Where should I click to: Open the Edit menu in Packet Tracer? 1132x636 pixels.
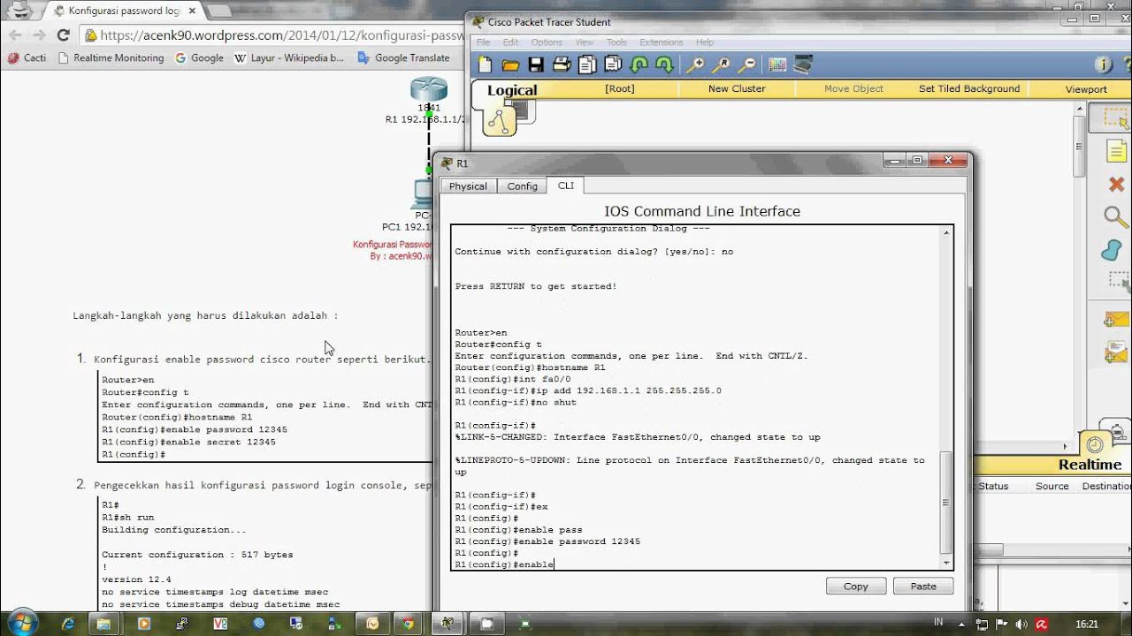click(x=511, y=42)
